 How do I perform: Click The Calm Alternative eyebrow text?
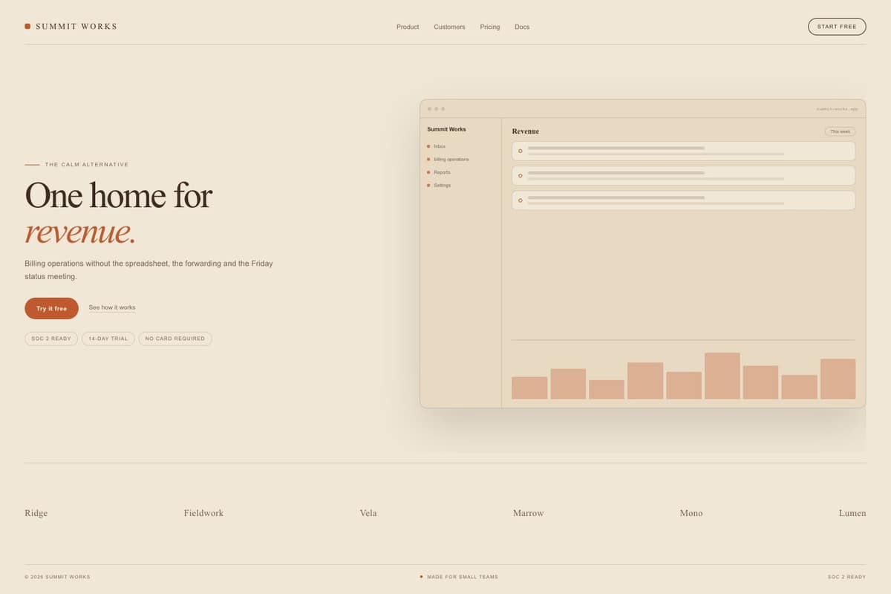87,165
